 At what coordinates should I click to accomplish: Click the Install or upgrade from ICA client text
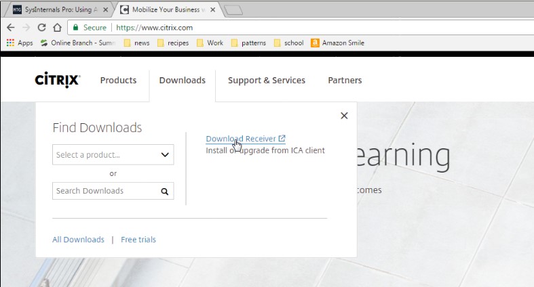pyautogui.click(x=265, y=150)
